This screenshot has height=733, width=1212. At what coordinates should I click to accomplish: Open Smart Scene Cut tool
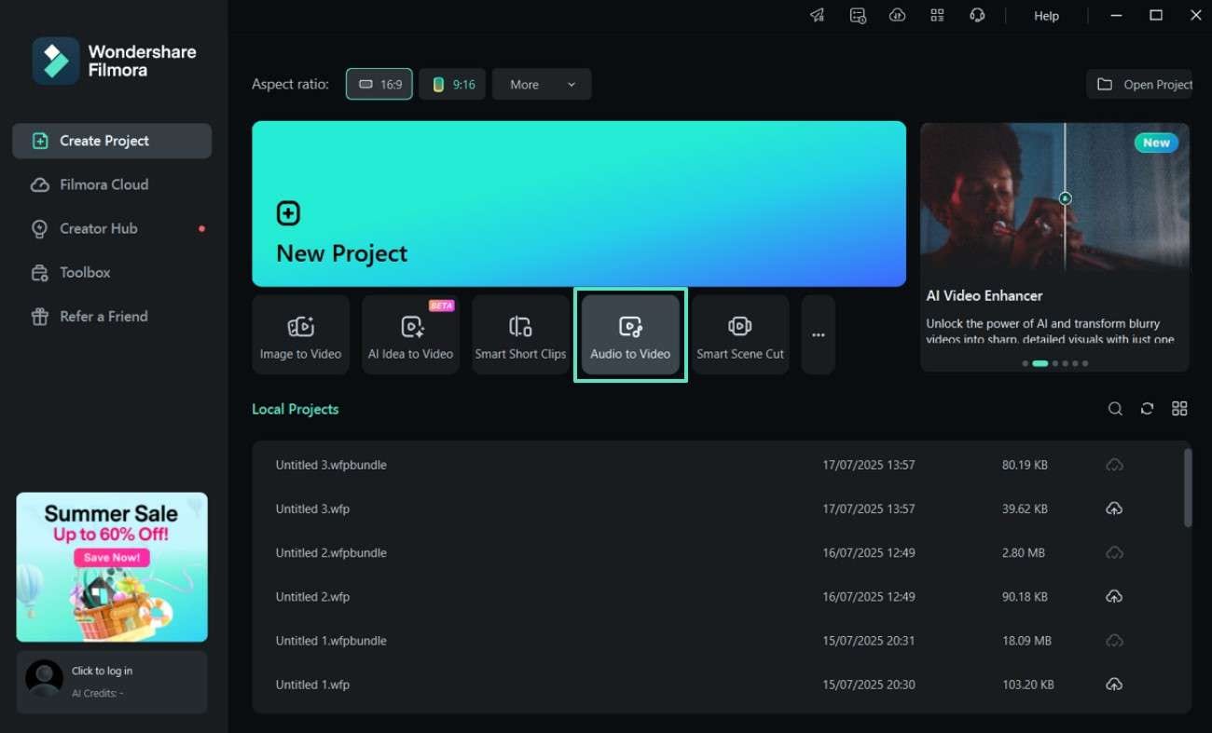(x=740, y=335)
